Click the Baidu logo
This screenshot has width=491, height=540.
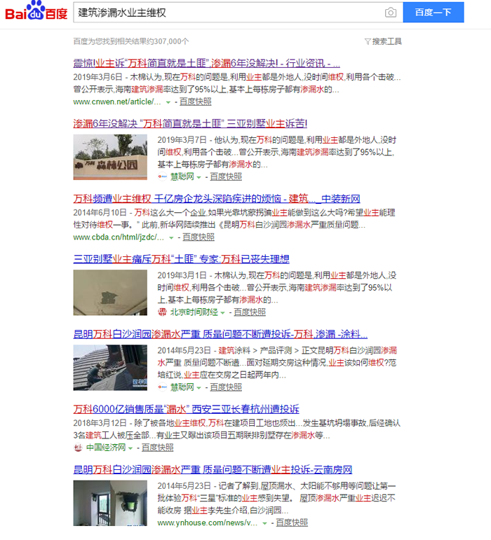[36, 11]
